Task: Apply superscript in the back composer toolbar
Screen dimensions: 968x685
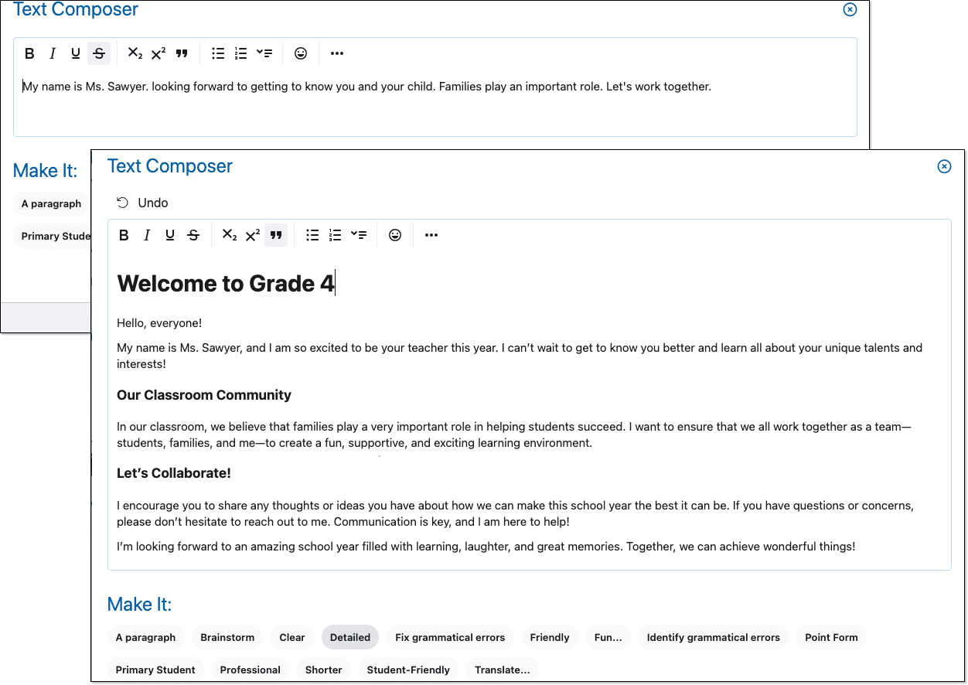Action: pyautogui.click(x=158, y=53)
